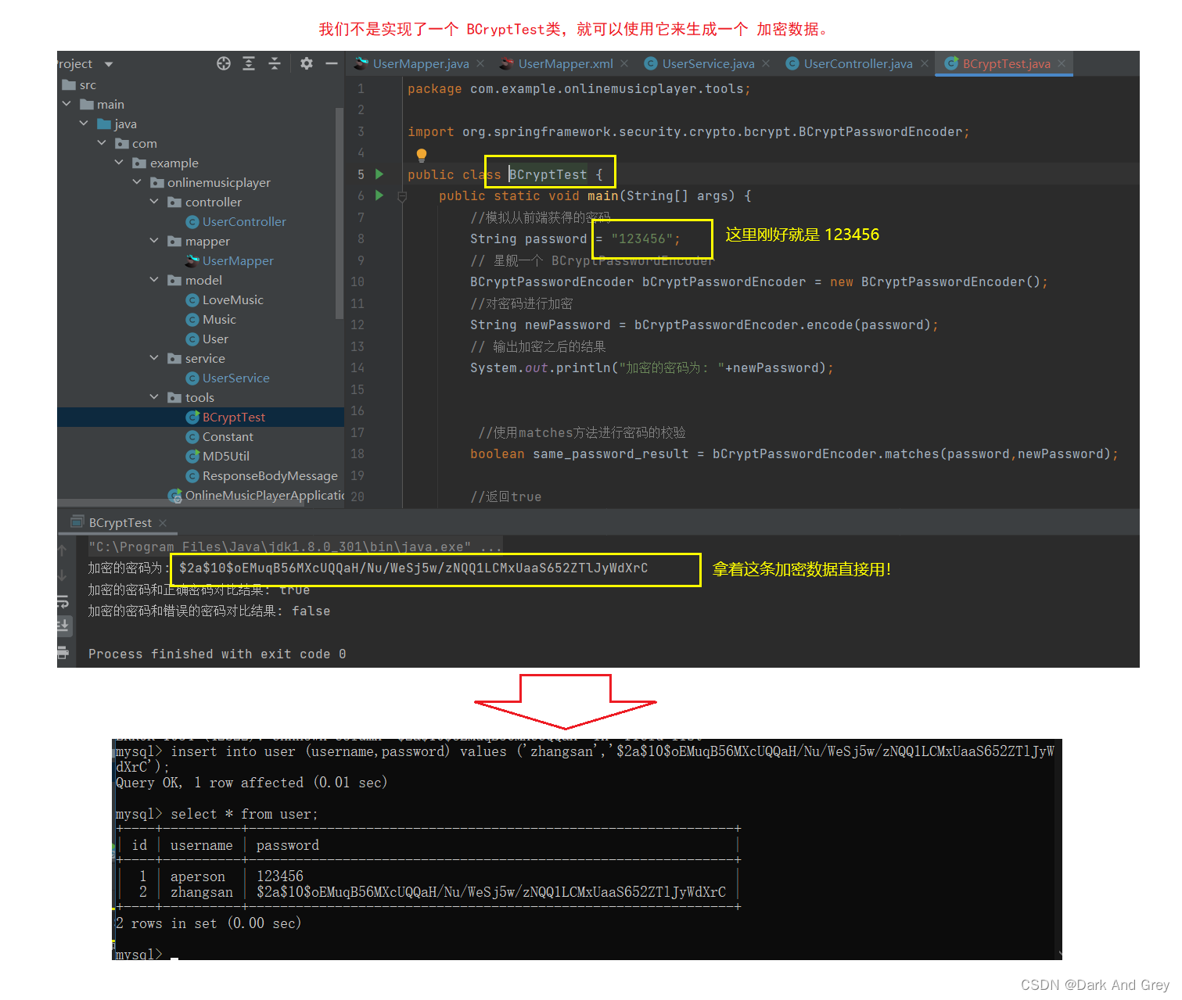Viewport: 1182px width, 1000px height.
Task: Click the controller package folder icon
Action: click(174, 202)
